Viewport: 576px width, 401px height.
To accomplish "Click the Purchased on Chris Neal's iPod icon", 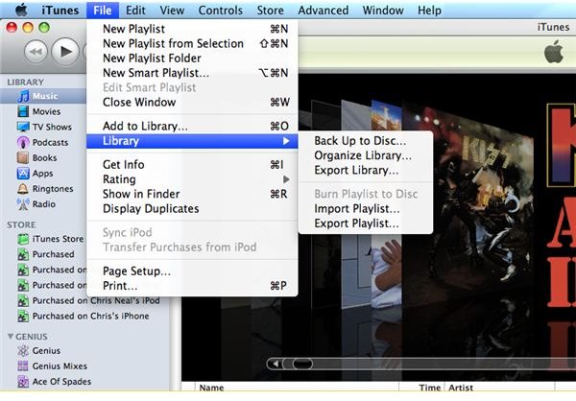I will tap(23, 301).
